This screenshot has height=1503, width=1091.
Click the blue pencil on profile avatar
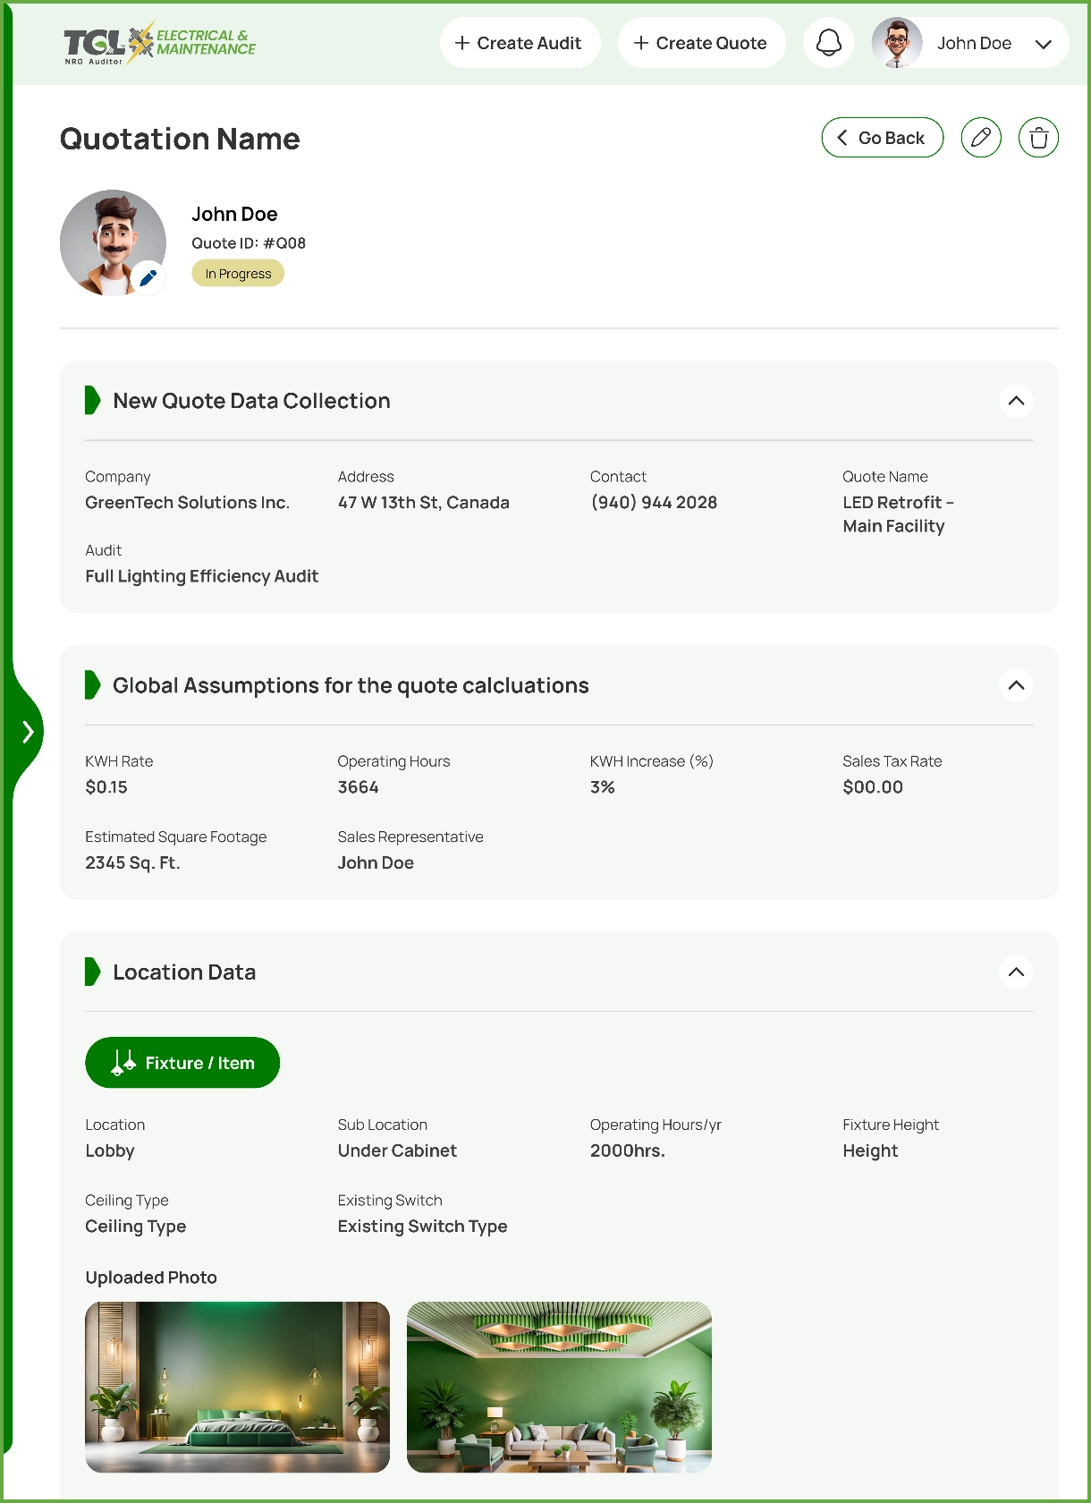(x=148, y=277)
